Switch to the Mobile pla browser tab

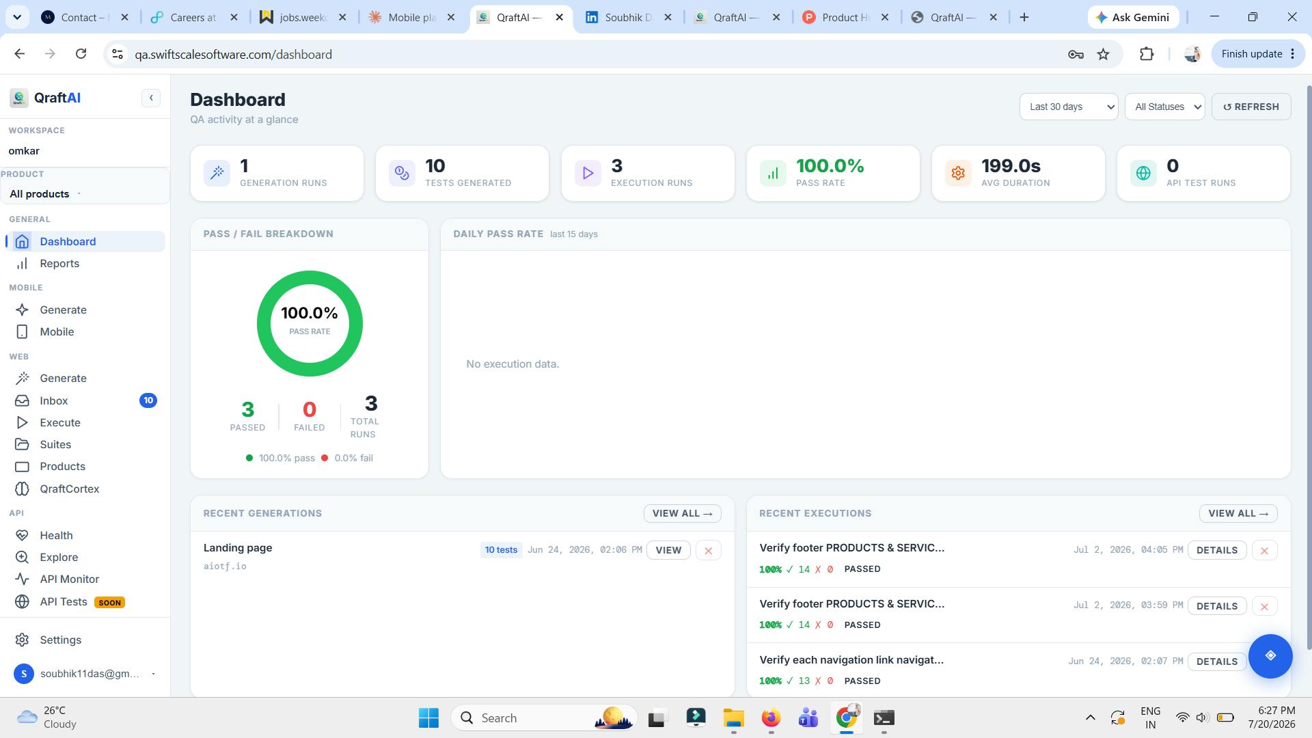point(412,17)
